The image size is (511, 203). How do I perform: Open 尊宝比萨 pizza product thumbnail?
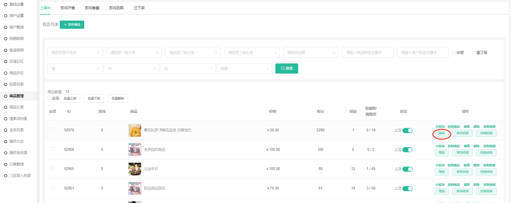(x=135, y=130)
